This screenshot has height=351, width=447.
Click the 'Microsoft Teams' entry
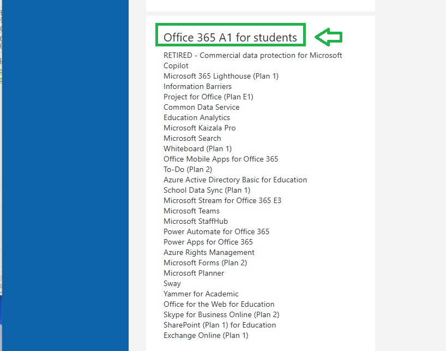point(191,211)
